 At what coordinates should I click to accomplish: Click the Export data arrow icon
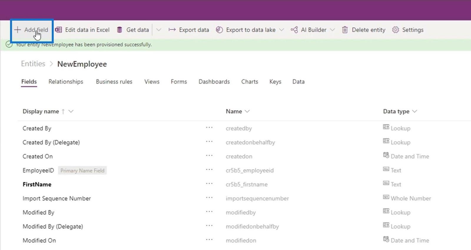172,30
